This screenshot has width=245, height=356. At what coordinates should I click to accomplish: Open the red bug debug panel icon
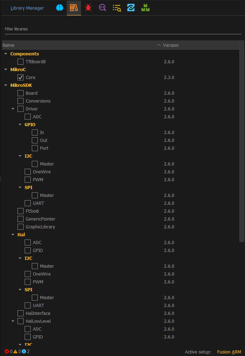click(x=88, y=8)
